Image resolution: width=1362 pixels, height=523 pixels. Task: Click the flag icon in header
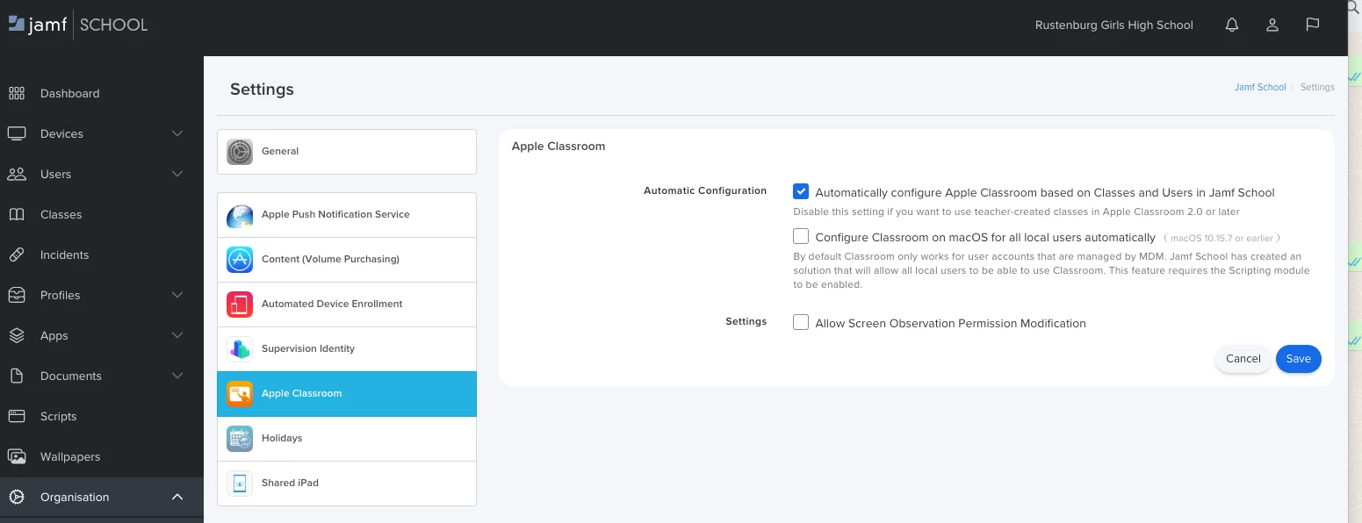[x=1313, y=25]
